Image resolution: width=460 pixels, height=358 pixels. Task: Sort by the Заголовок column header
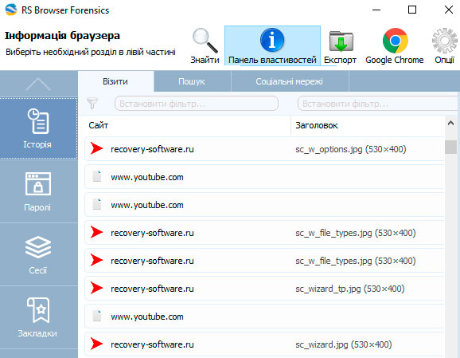317,125
